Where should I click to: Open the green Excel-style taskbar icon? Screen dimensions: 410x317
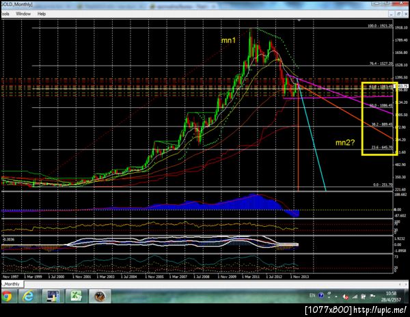pyautogui.click(x=76, y=297)
